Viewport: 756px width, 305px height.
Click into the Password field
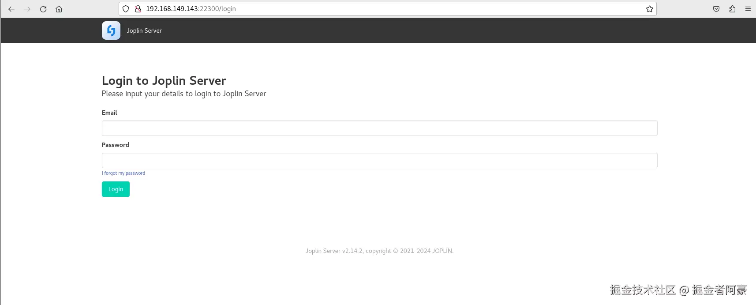pyautogui.click(x=379, y=160)
